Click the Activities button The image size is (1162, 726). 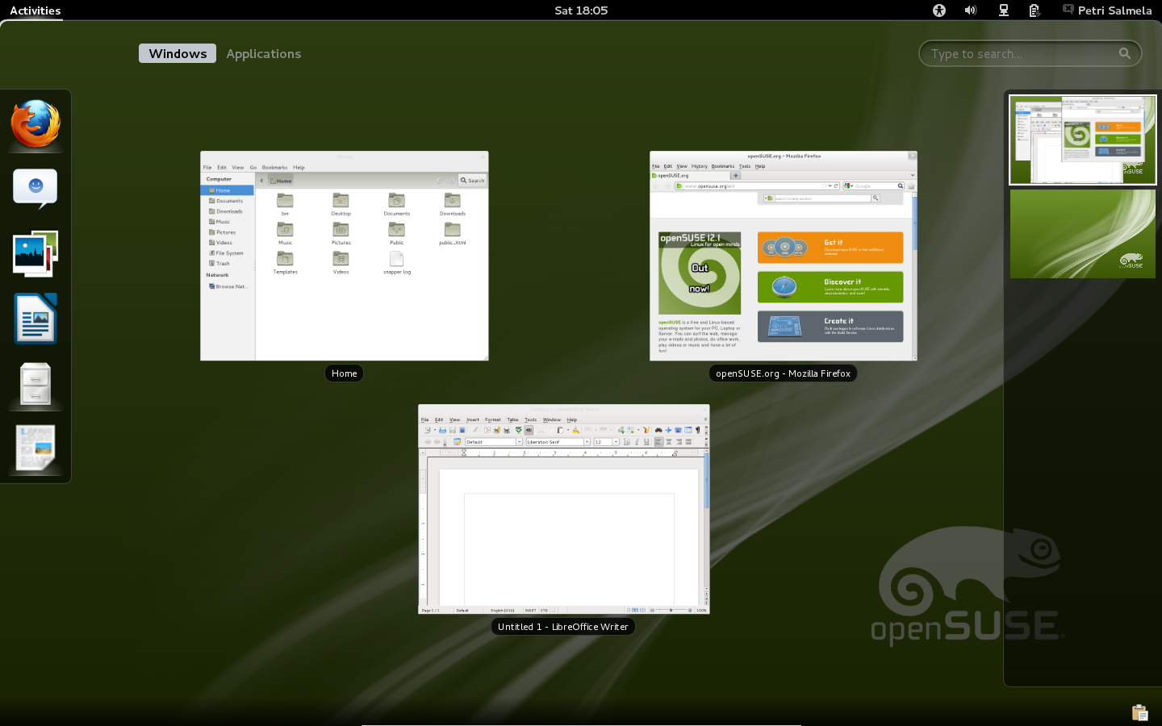point(36,10)
